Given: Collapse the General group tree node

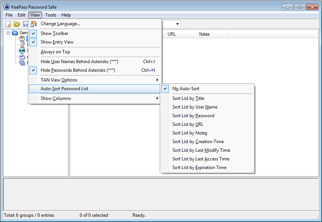Looking at the screenshot, I should (x=8, y=33).
